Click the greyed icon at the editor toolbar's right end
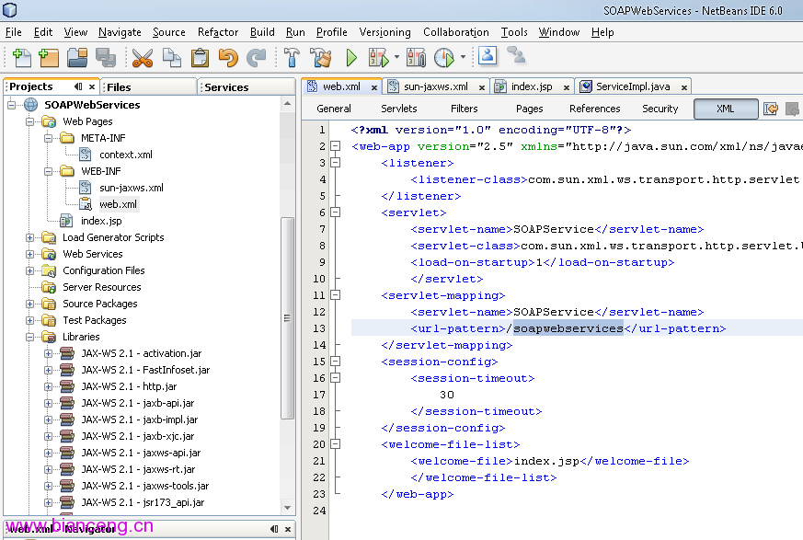This screenshot has height=540, width=803. (792, 109)
